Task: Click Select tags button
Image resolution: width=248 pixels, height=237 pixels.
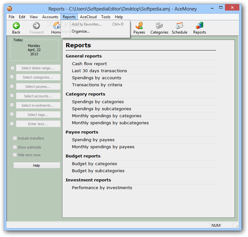Action: click(x=38, y=115)
